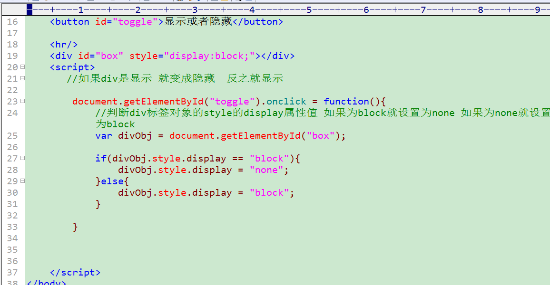Screen dimensions: 550x285
Task: Click the var keyword on line 25
Action: click(x=104, y=136)
